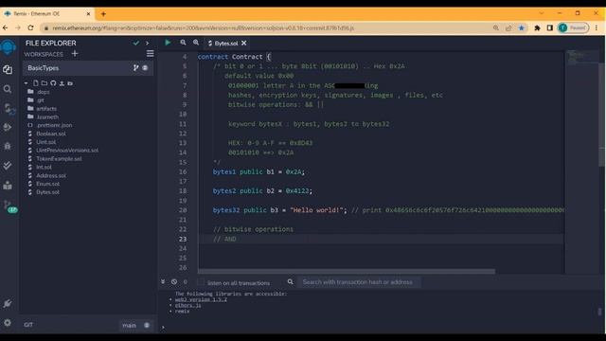Open the ethers.js link in terminal

click(187, 305)
